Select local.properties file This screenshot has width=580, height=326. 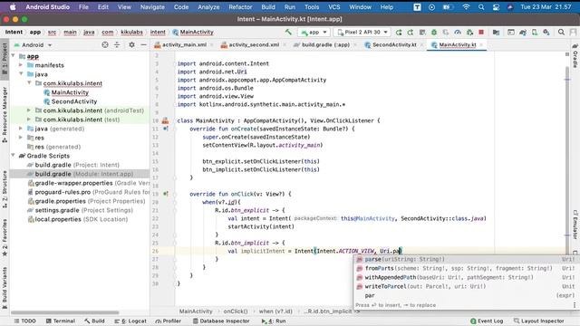(78, 219)
